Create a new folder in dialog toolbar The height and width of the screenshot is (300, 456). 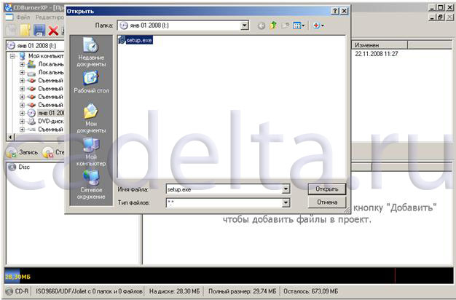pyautogui.click(x=285, y=25)
